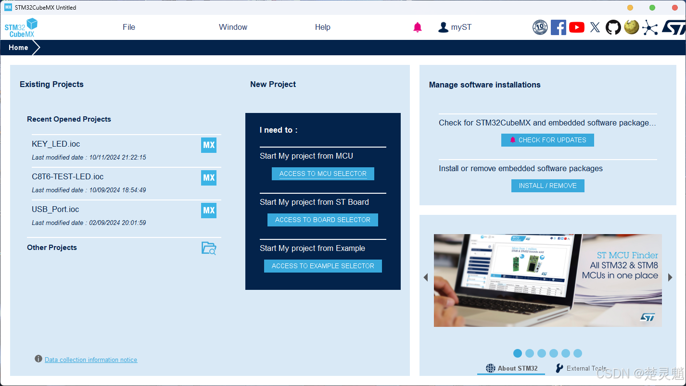
Task: Select the fourth carousel dot indicator
Action: click(x=554, y=353)
